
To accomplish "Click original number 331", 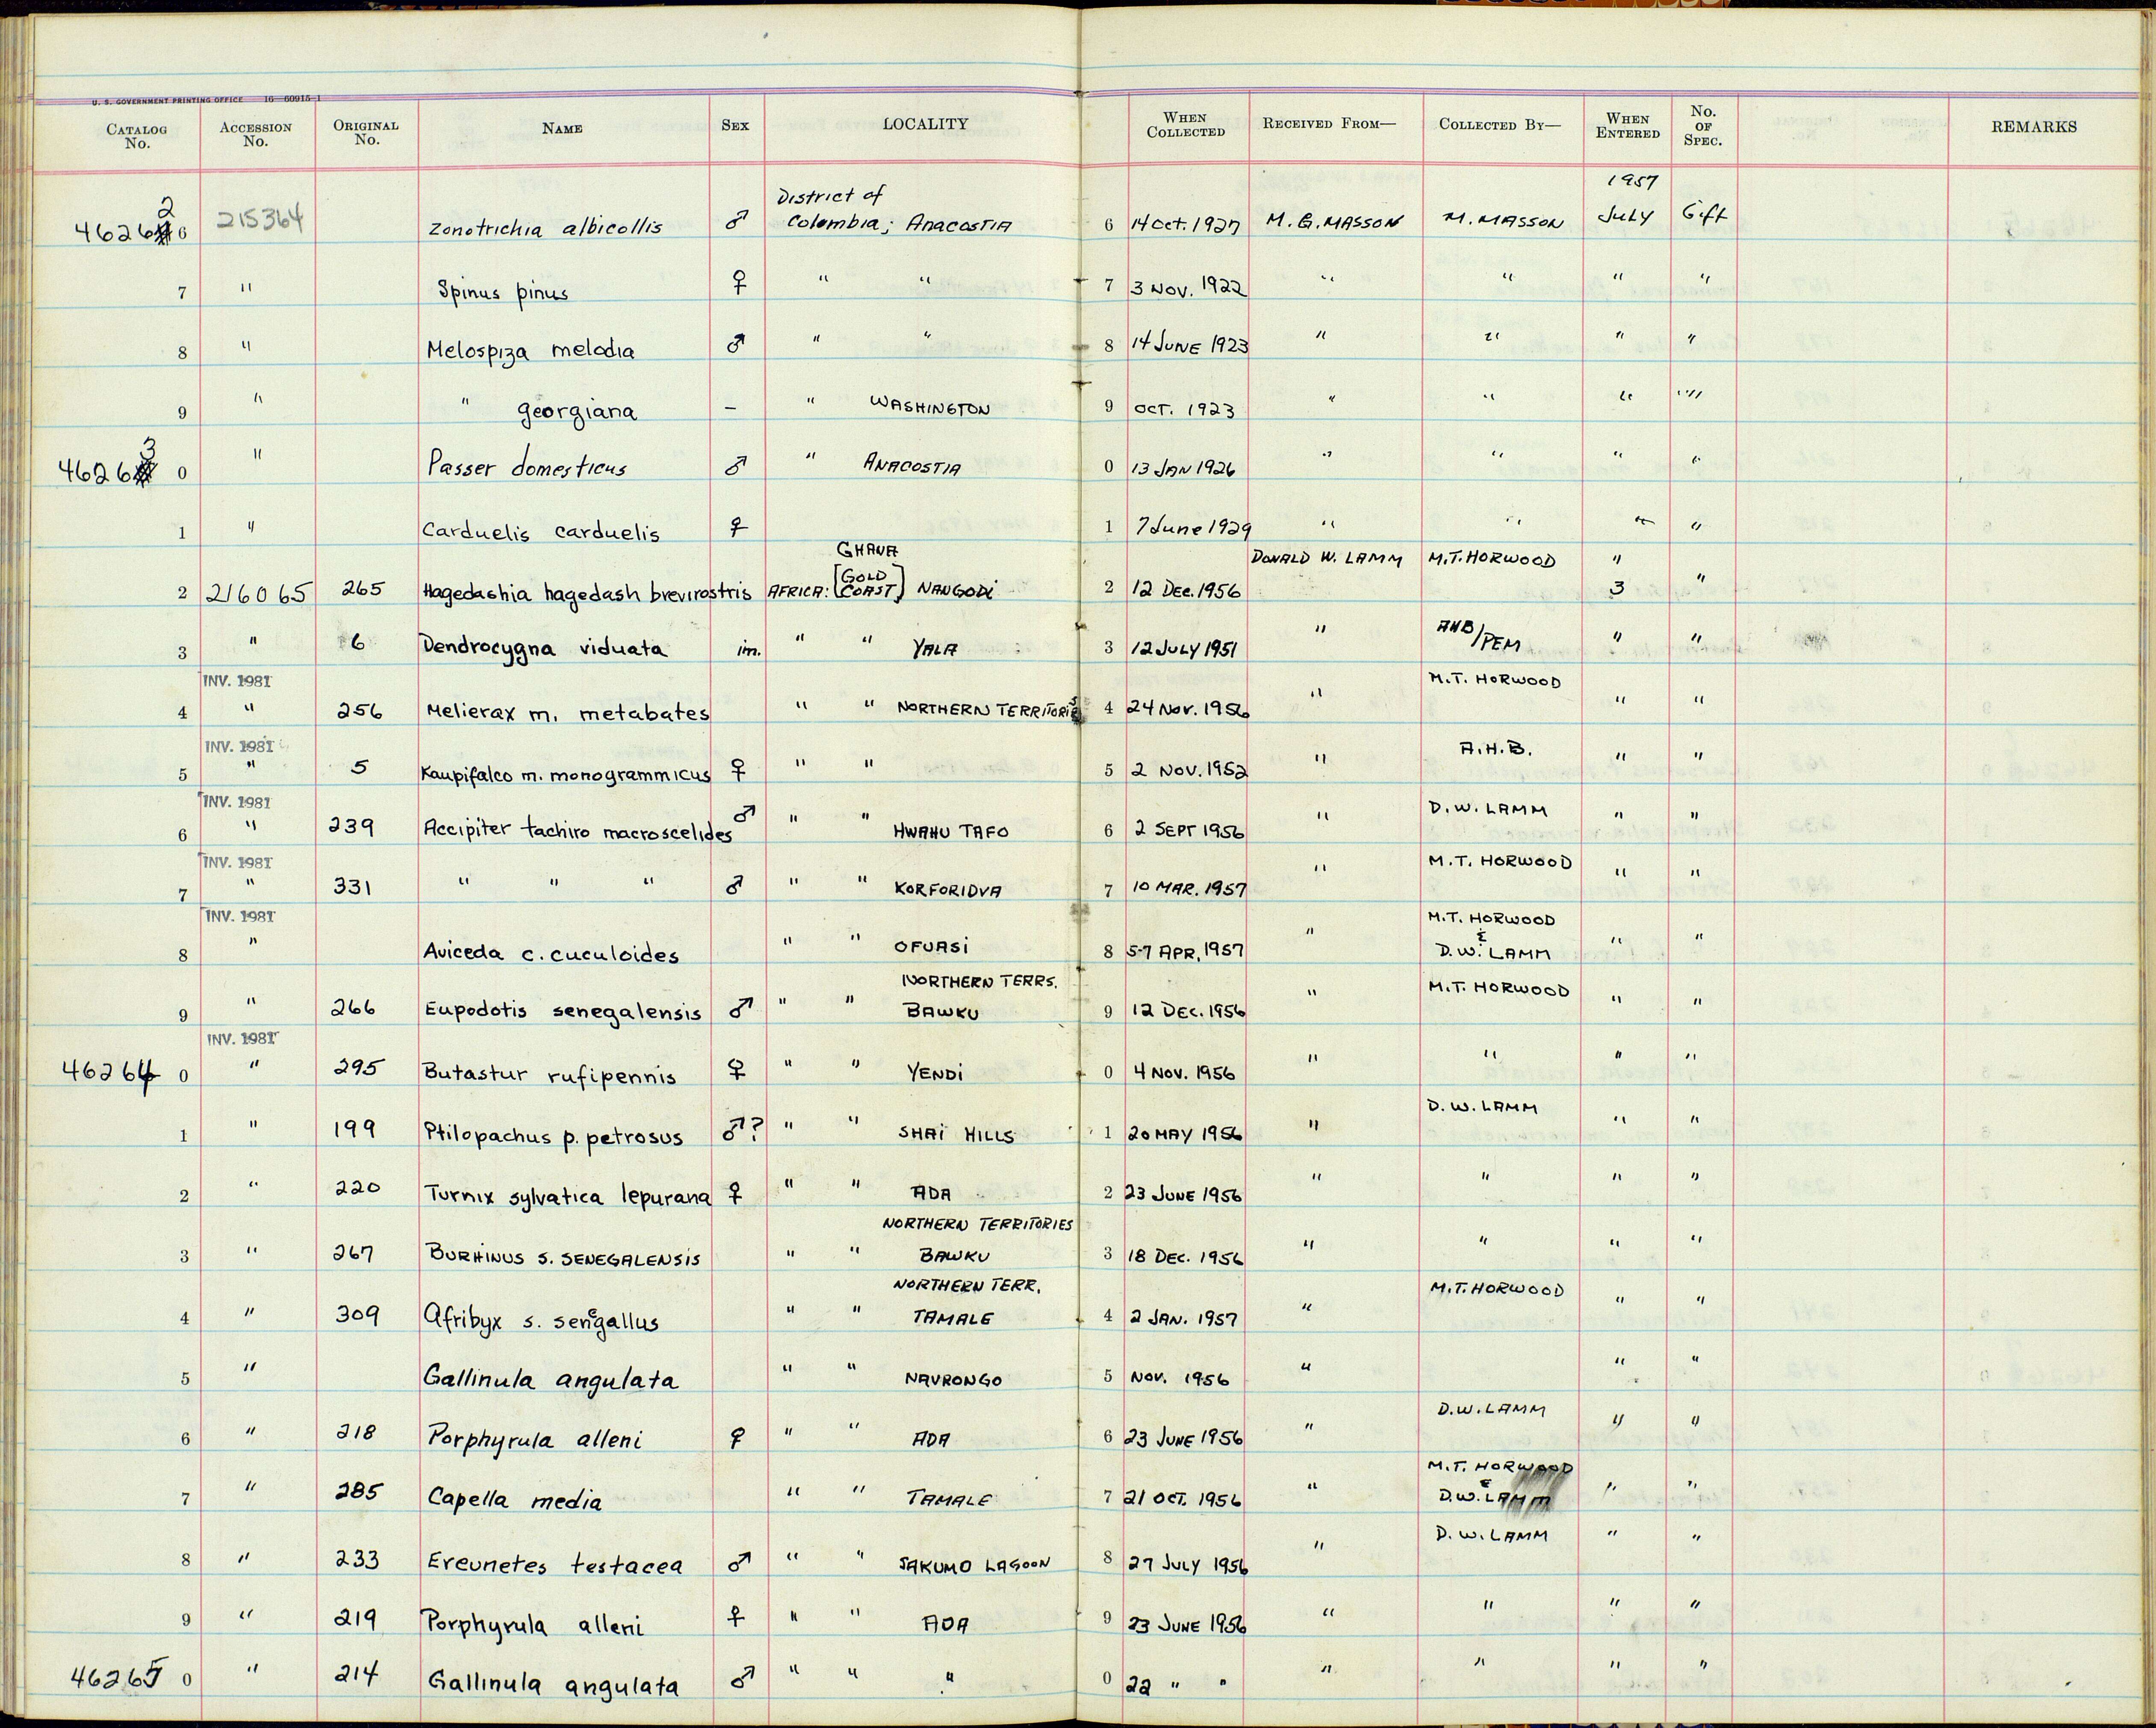I will click(353, 885).
